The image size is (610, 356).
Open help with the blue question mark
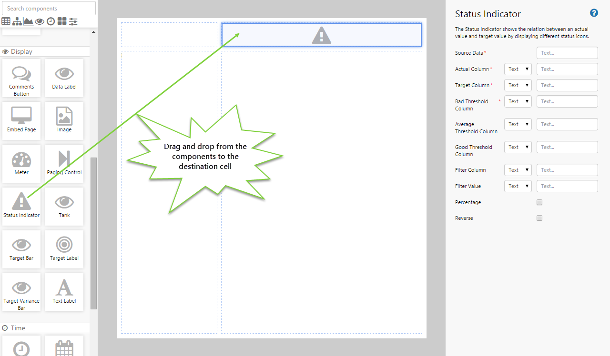(594, 13)
